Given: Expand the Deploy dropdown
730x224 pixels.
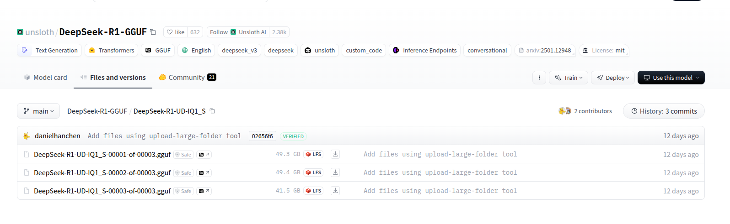Looking at the screenshot, I should 613,78.
